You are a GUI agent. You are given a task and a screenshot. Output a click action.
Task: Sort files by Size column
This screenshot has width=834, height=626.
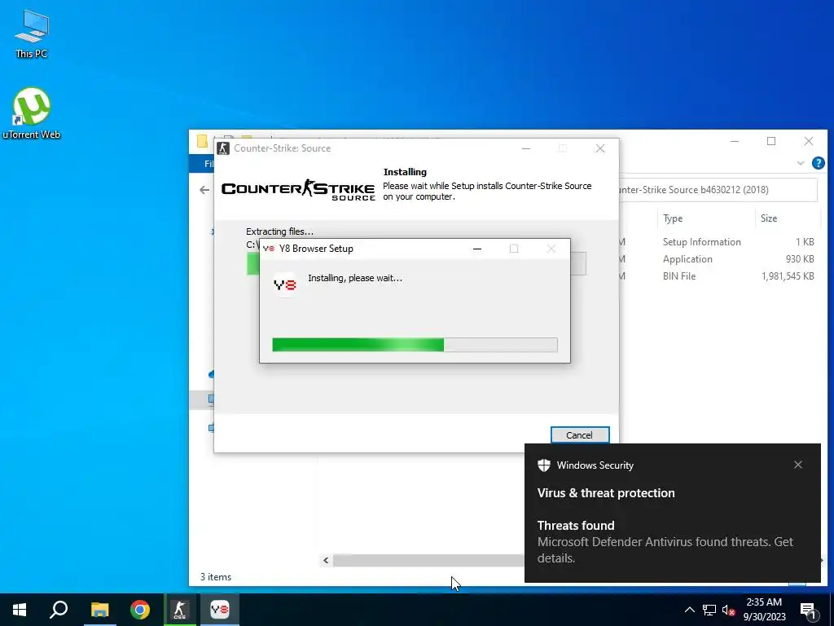point(769,218)
